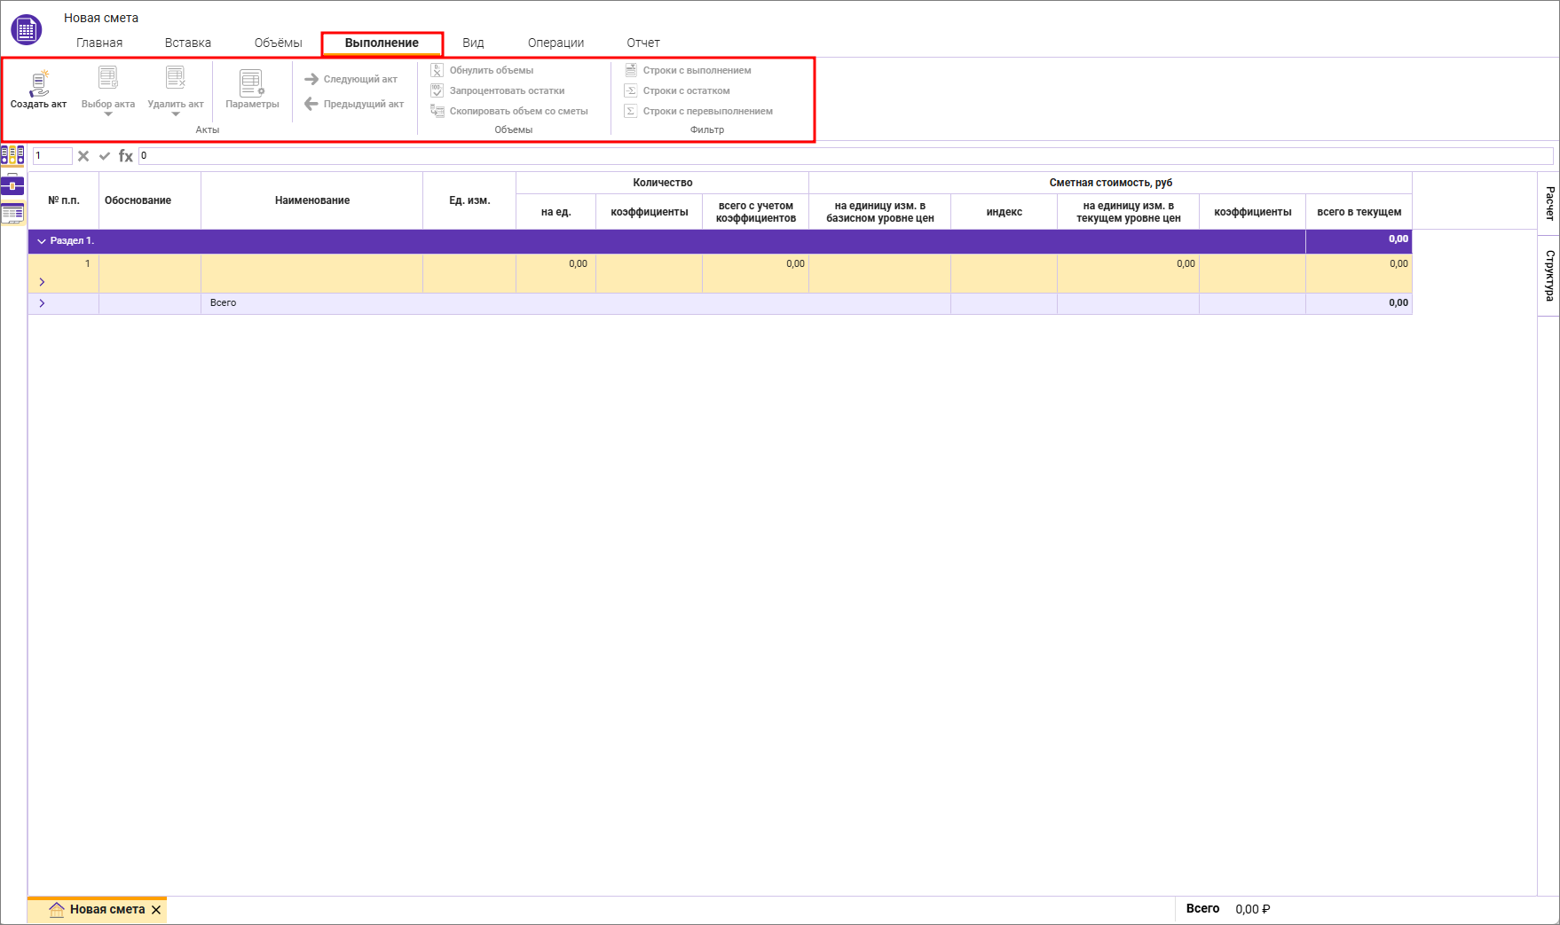Screen dimensions: 1560x925
Task: Open the Удалить акт dropdown arrow
Action: 176,114
